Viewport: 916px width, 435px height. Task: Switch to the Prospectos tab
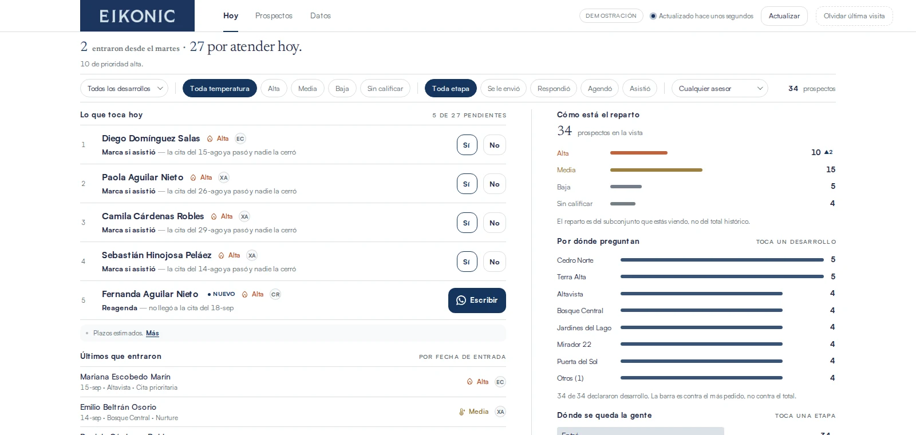(x=274, y=15)
